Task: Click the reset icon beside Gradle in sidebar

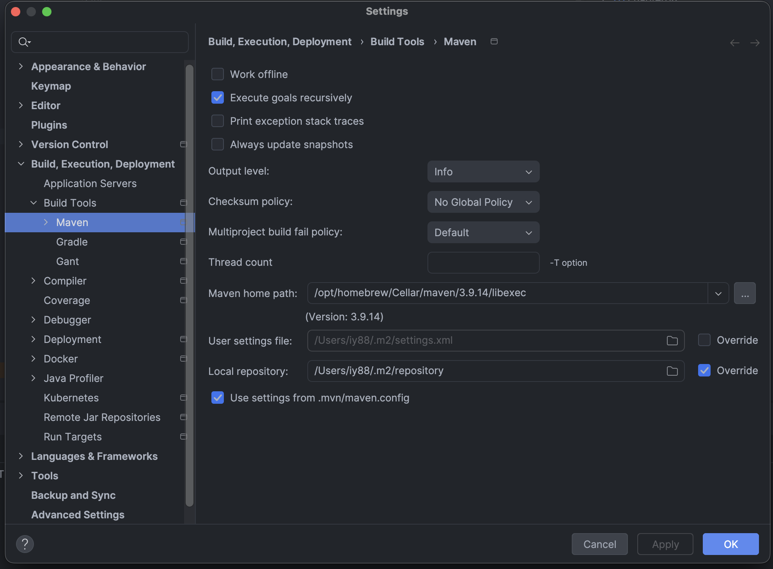Action: coord(183,242)
